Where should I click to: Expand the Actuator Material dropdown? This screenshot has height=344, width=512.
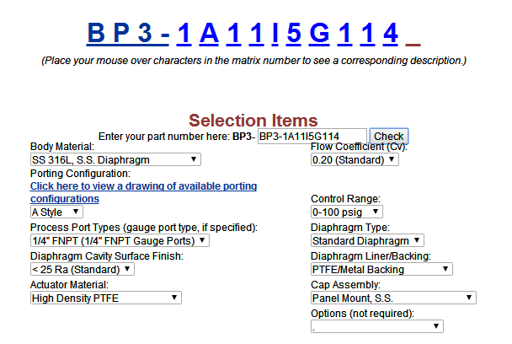click(106, 298)
